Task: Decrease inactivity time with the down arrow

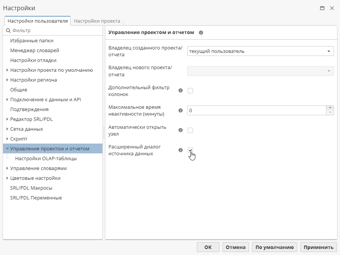Action: click(330, 112)
